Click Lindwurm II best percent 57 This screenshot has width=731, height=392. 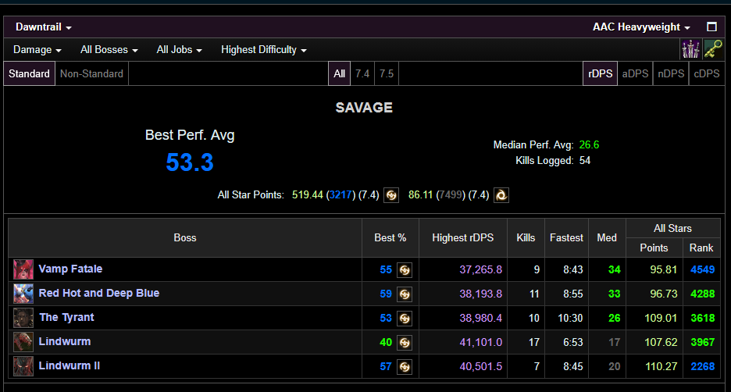tap(386, 367)
